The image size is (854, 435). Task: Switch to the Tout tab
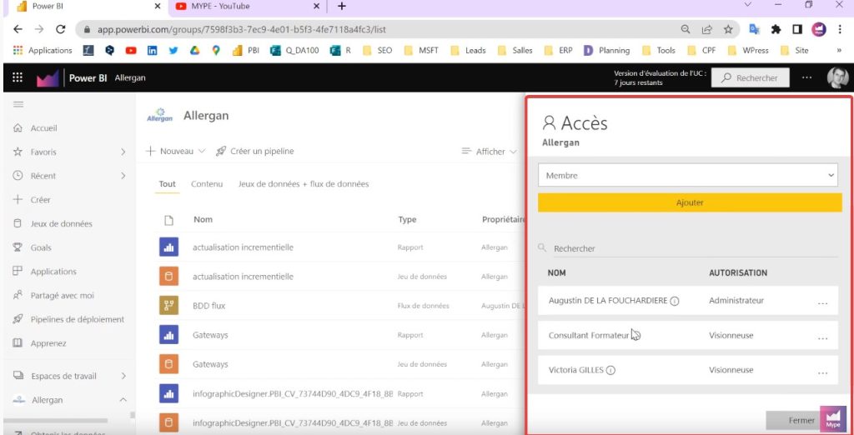pos(167,184)
